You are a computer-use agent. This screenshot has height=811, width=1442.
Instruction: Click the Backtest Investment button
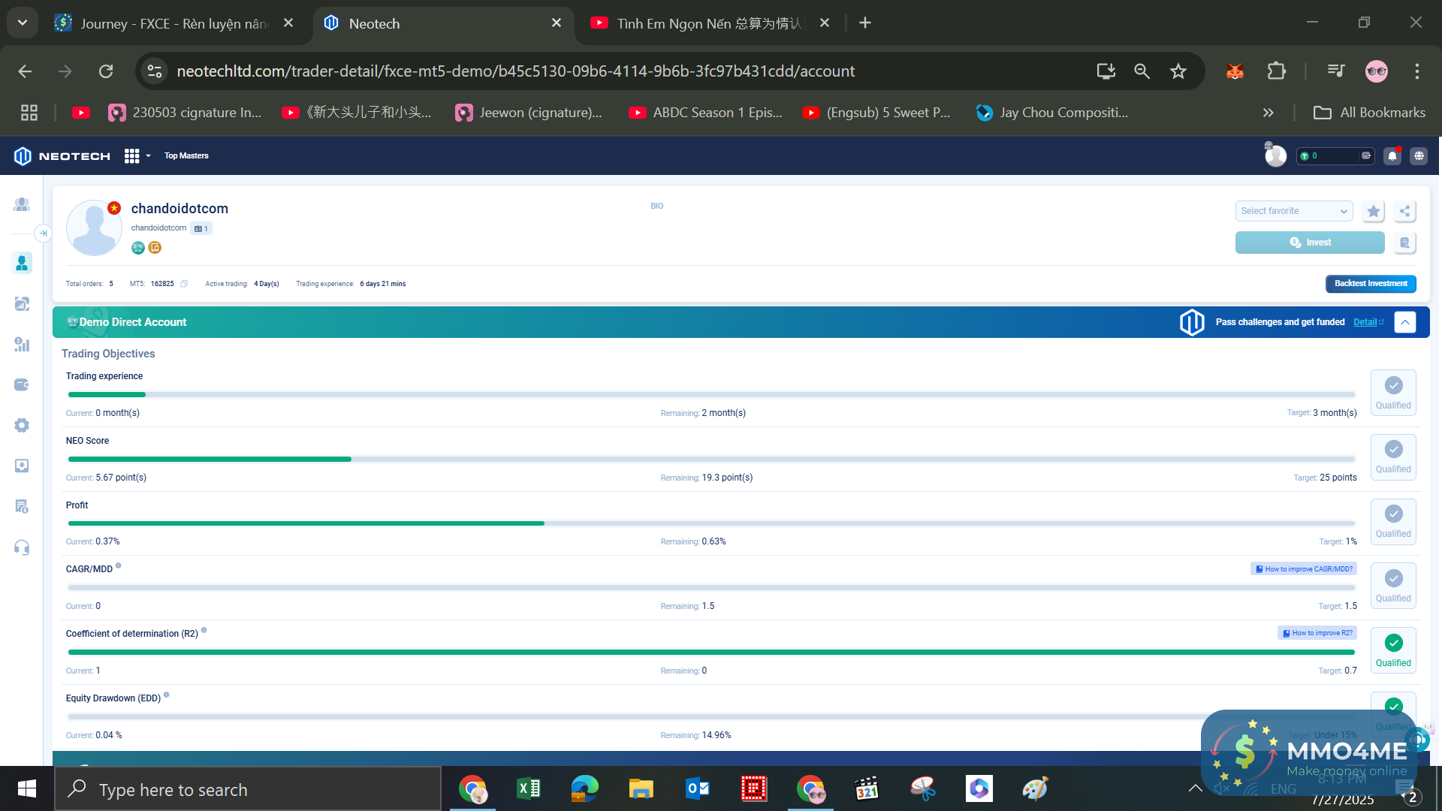1370,284
